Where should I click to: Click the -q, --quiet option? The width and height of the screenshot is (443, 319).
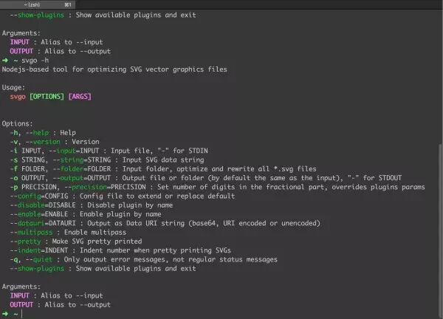pos(31,259)
